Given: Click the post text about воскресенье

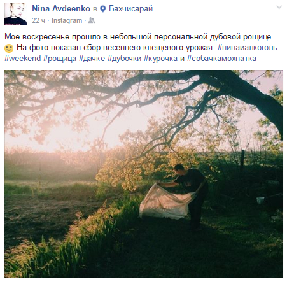Looking at the screenshot, I should coord(137,37).
